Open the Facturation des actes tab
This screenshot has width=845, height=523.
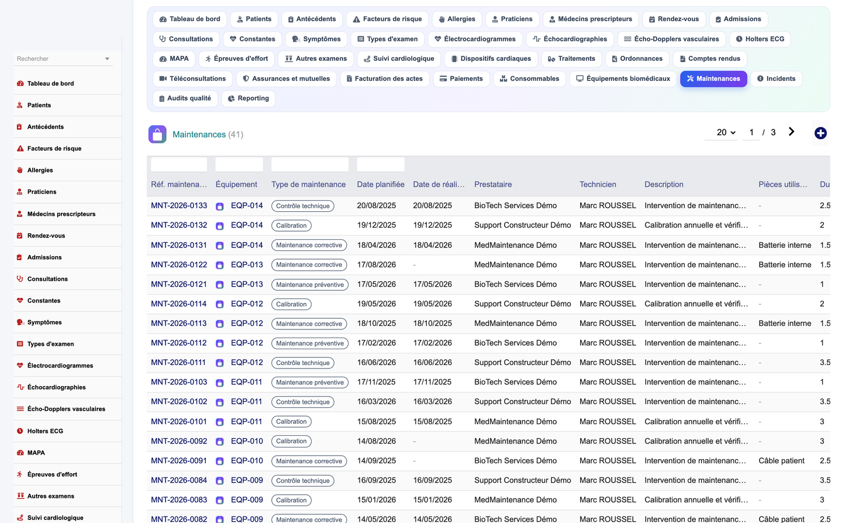[385, 79]
